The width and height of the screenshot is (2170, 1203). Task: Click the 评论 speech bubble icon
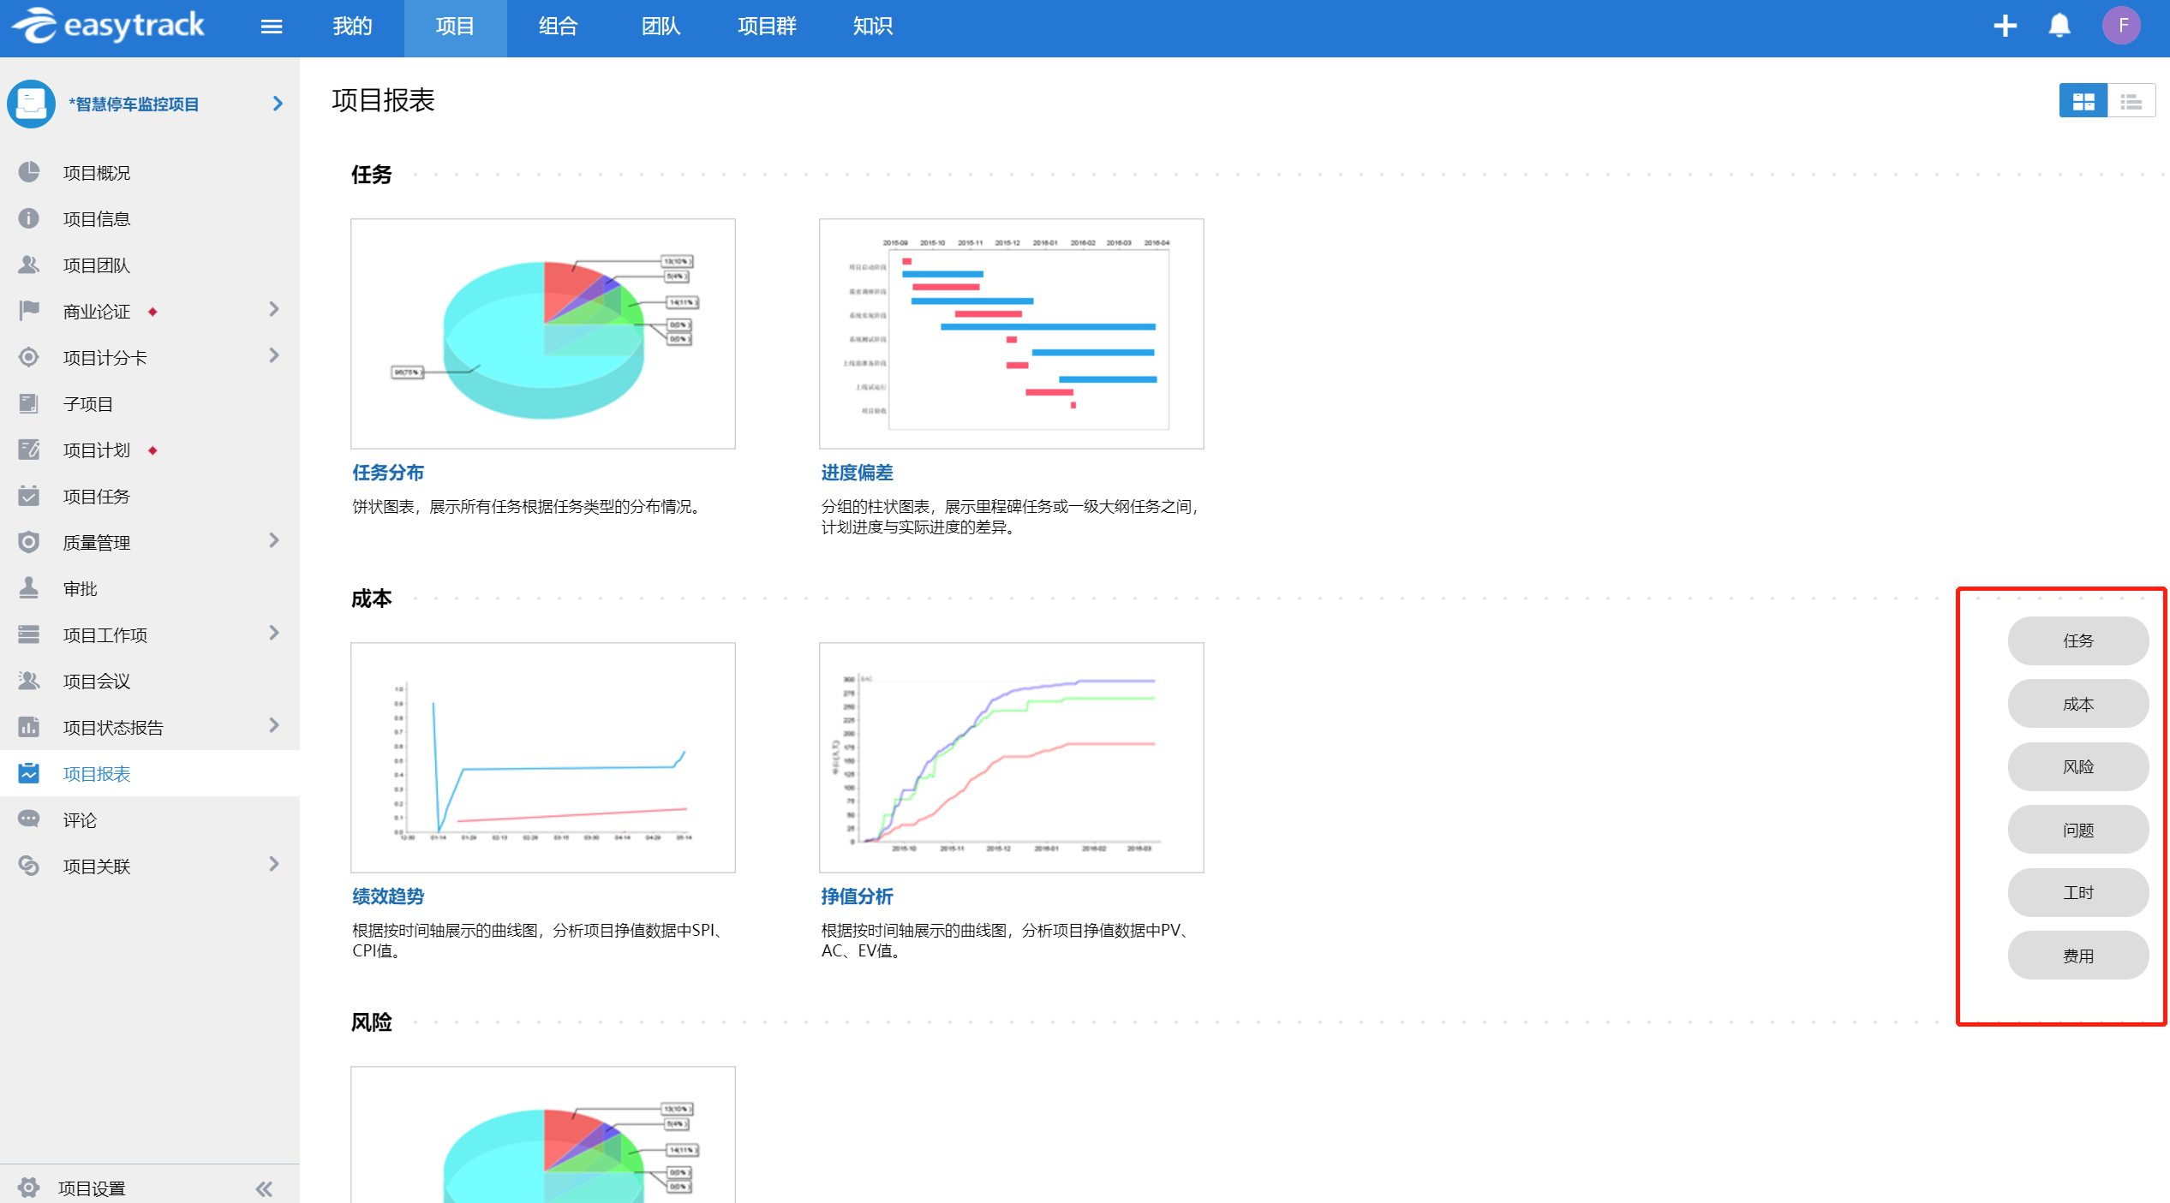29,819
